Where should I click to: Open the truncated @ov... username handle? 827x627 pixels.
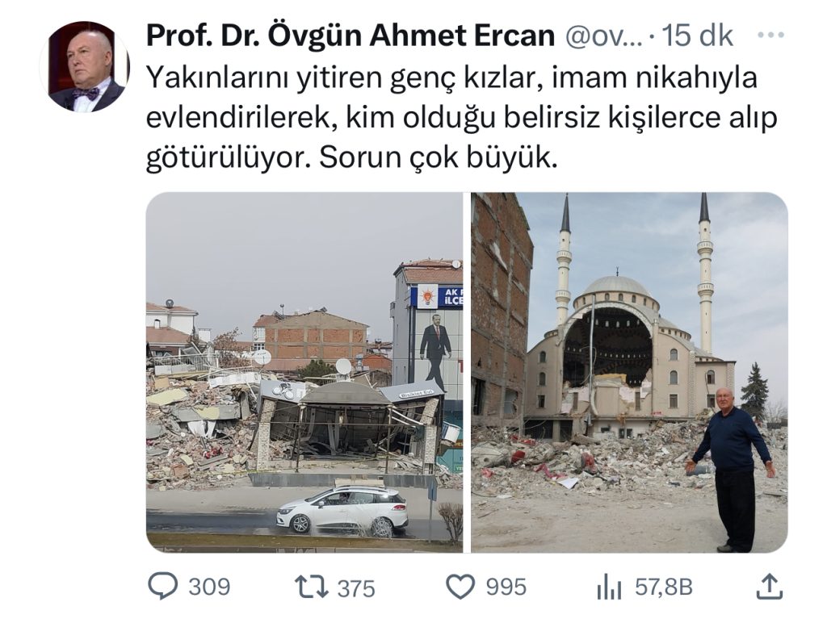coord(604,36)
